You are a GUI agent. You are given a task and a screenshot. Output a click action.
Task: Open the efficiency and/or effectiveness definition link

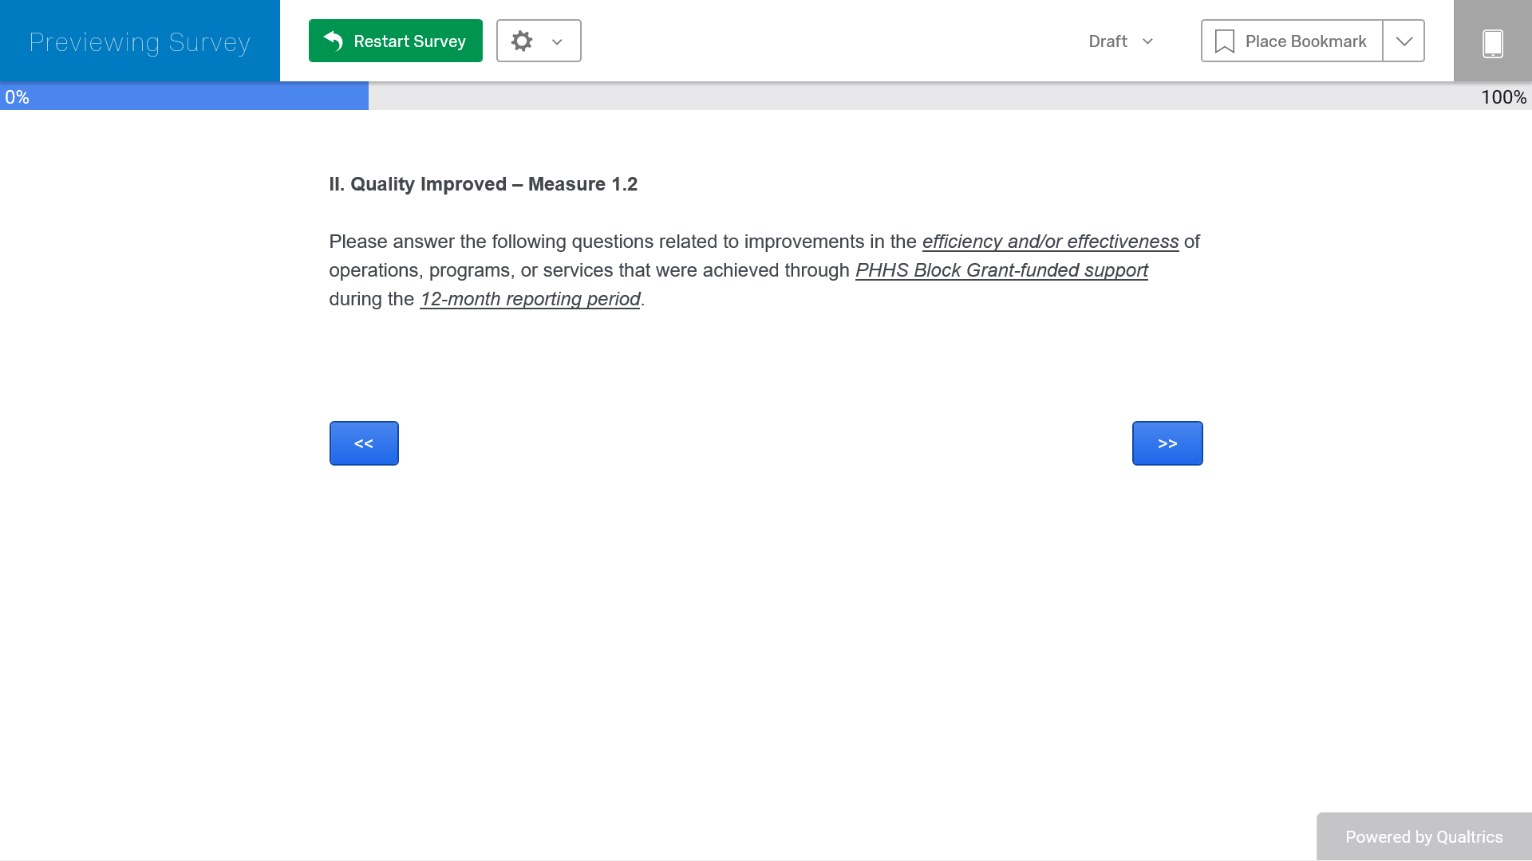pyautogui.click(x=1050, y=242)
